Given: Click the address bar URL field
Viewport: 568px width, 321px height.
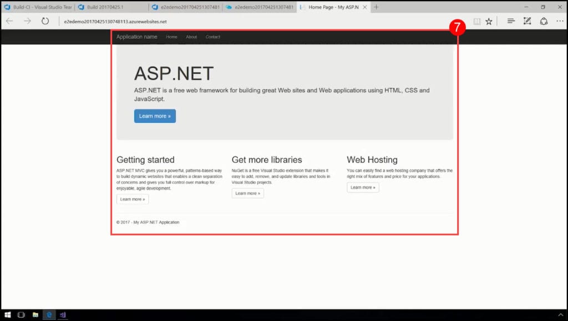Looking at the screenshot, I should 265,22.
